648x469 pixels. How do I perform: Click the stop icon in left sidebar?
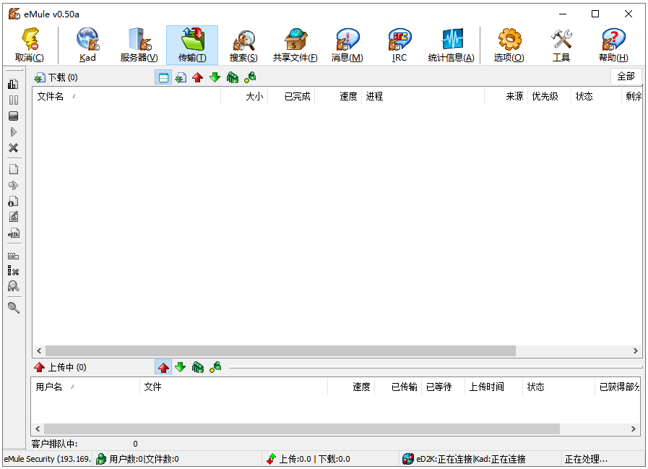13,116
